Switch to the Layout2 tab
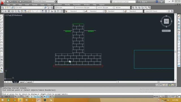This screenshot has height=102, width=181. point(29,82)
